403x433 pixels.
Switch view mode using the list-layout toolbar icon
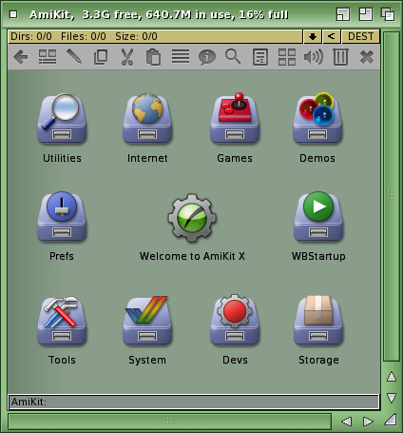click(48, 57)
